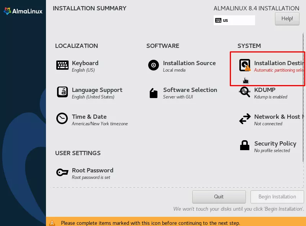The width and height of the screenshot is (306, 226).
Task: Click the Please complete items warning message
Action: coord(150,223)
